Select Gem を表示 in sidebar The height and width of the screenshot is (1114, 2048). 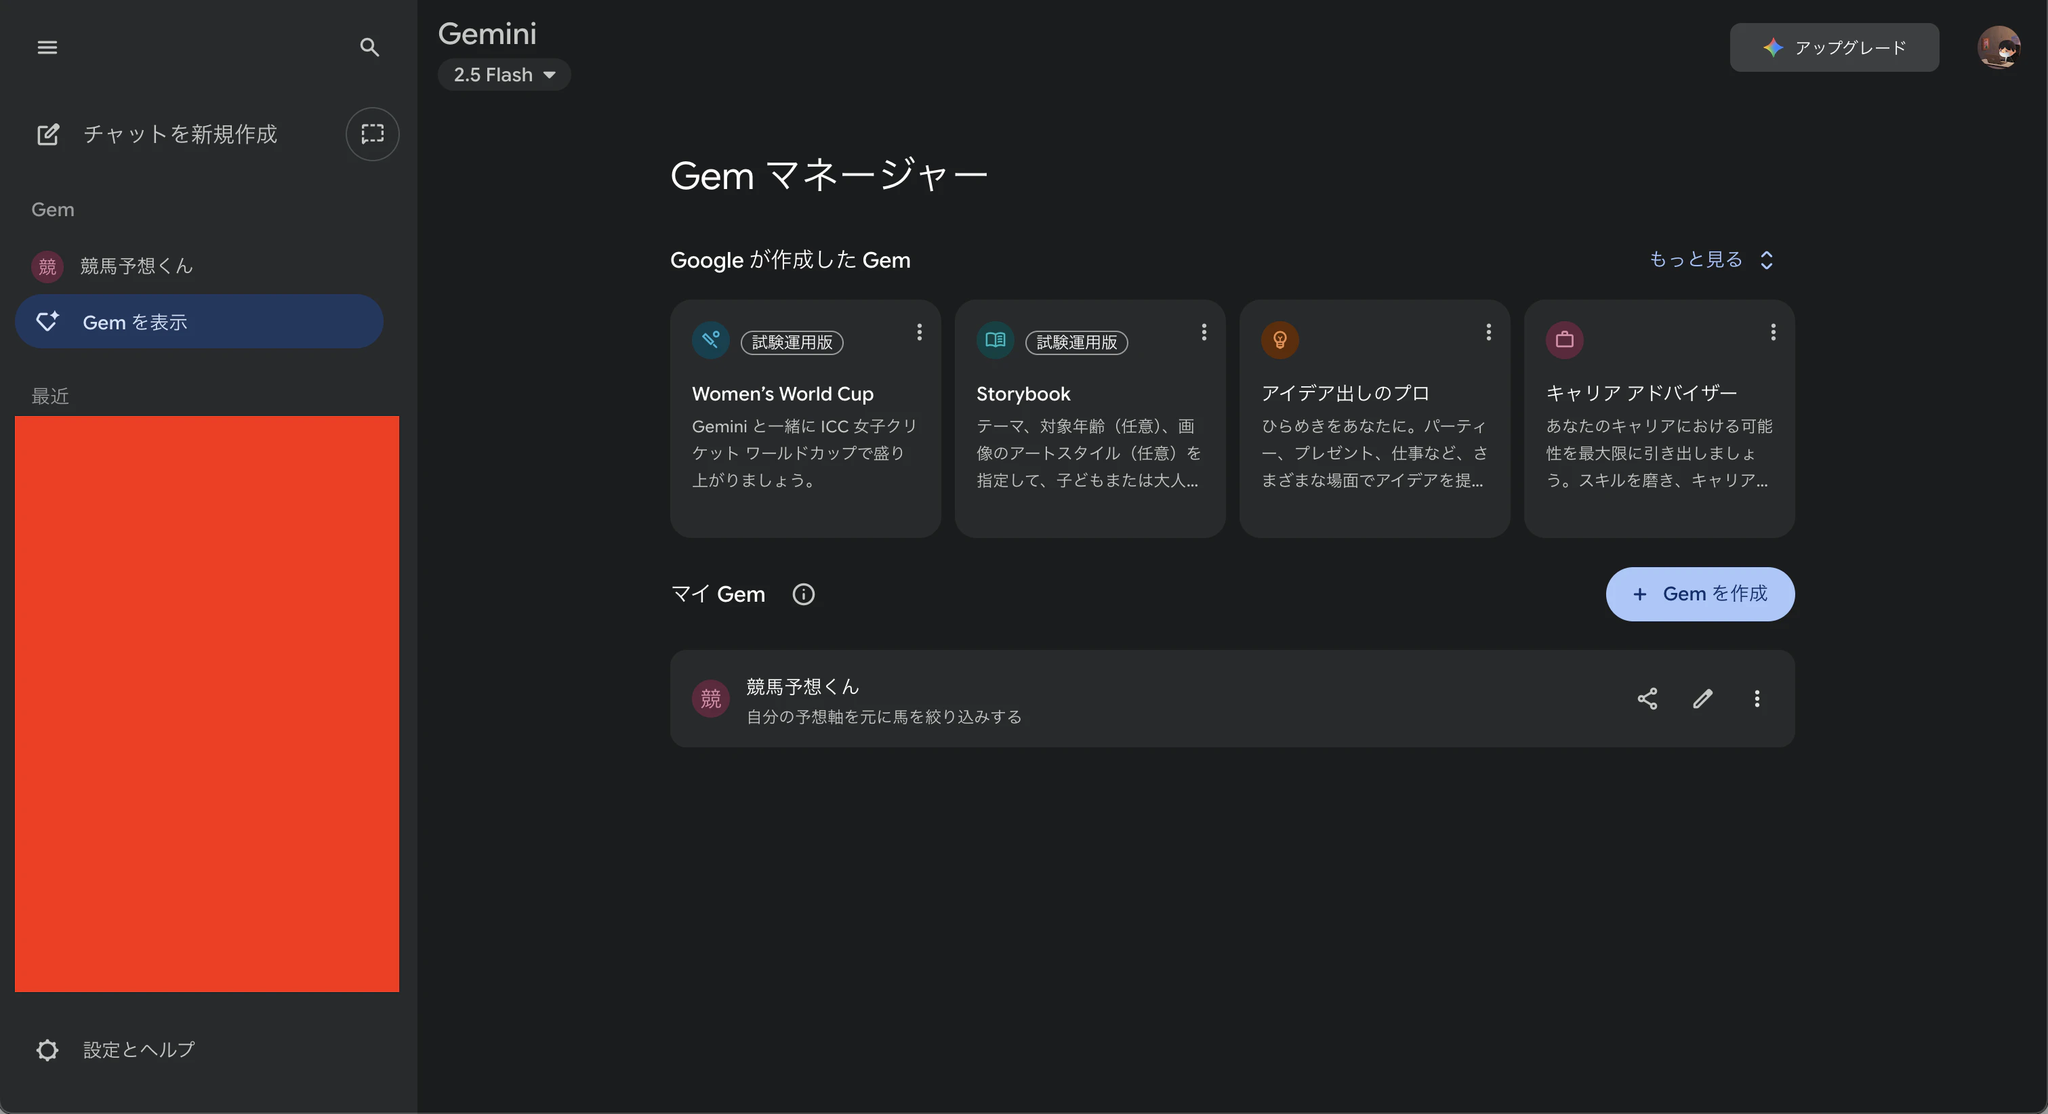pyautogui.click(x=199, y=322)
